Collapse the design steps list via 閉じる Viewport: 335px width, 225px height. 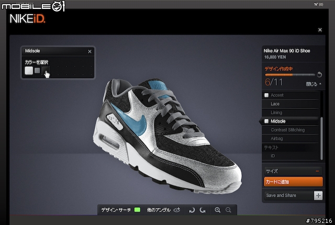pyautogui.click(x=314, y=84)
